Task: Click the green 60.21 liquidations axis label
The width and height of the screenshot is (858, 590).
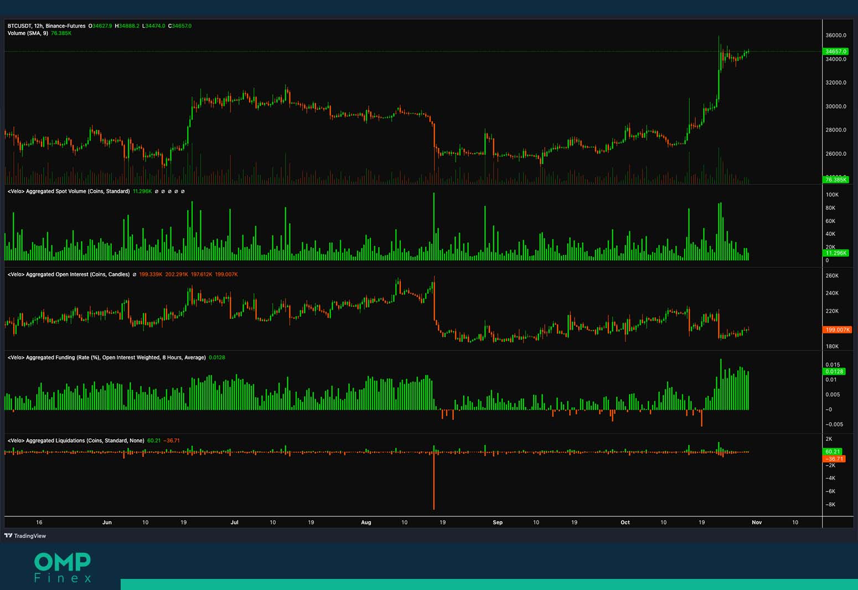Action: [833, 452]
